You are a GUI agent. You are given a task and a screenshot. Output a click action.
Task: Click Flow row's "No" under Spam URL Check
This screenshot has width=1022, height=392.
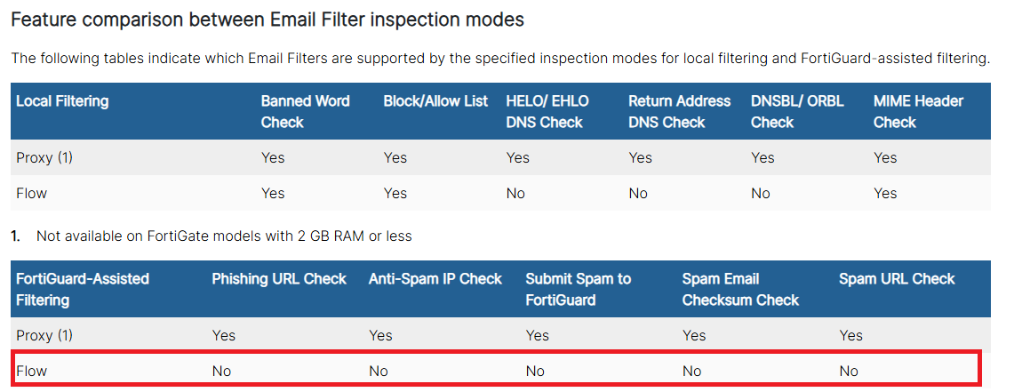tap(849, 371)
